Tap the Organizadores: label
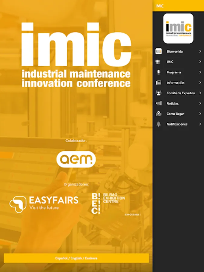The width and height of the screenshot is (204, 272). (x=76, y=184)
